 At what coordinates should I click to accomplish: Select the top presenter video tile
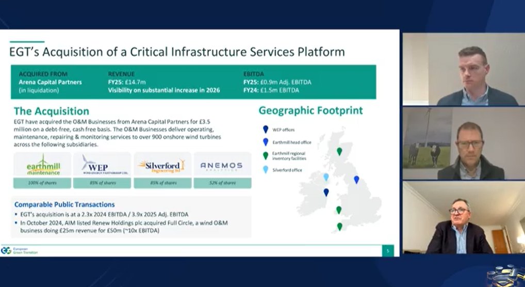(x=464, y=69)
